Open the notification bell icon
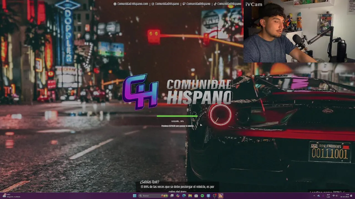 (351, 196)
